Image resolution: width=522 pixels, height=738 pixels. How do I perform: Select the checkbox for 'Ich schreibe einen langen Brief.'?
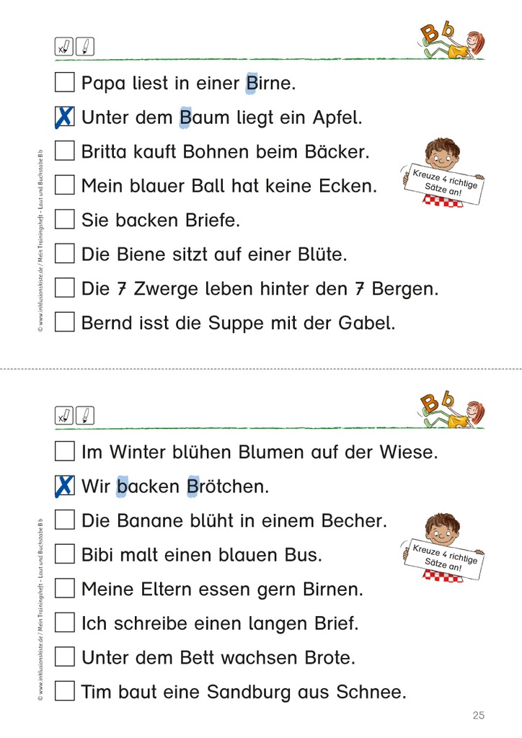coord(65,623)
